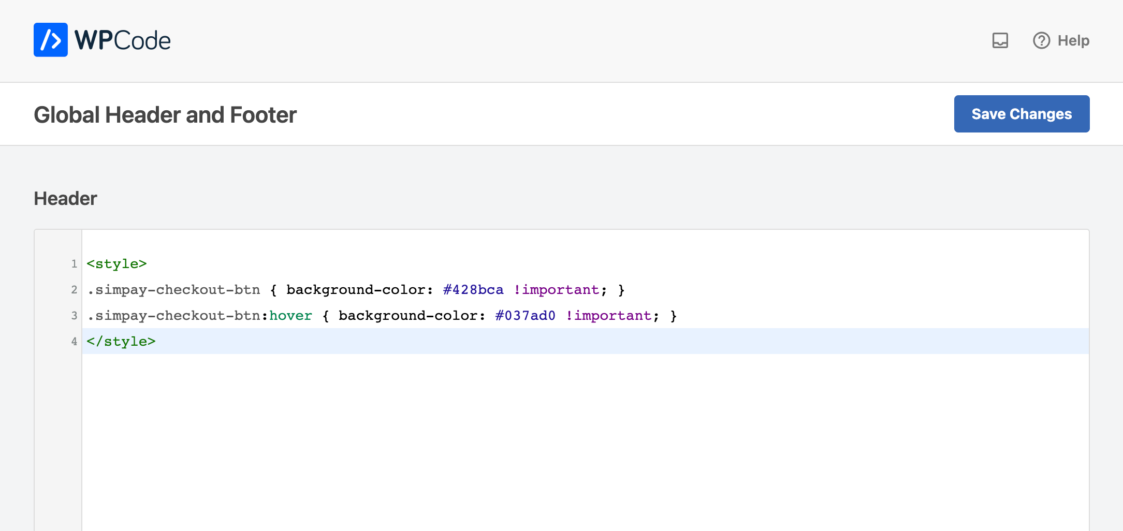Click the closing style tag on line 4

coord(121,341)
